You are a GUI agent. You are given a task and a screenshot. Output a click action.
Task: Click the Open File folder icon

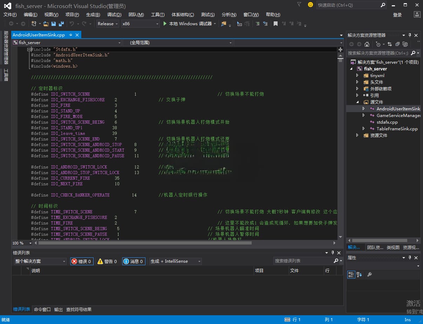tap(46, 24)
